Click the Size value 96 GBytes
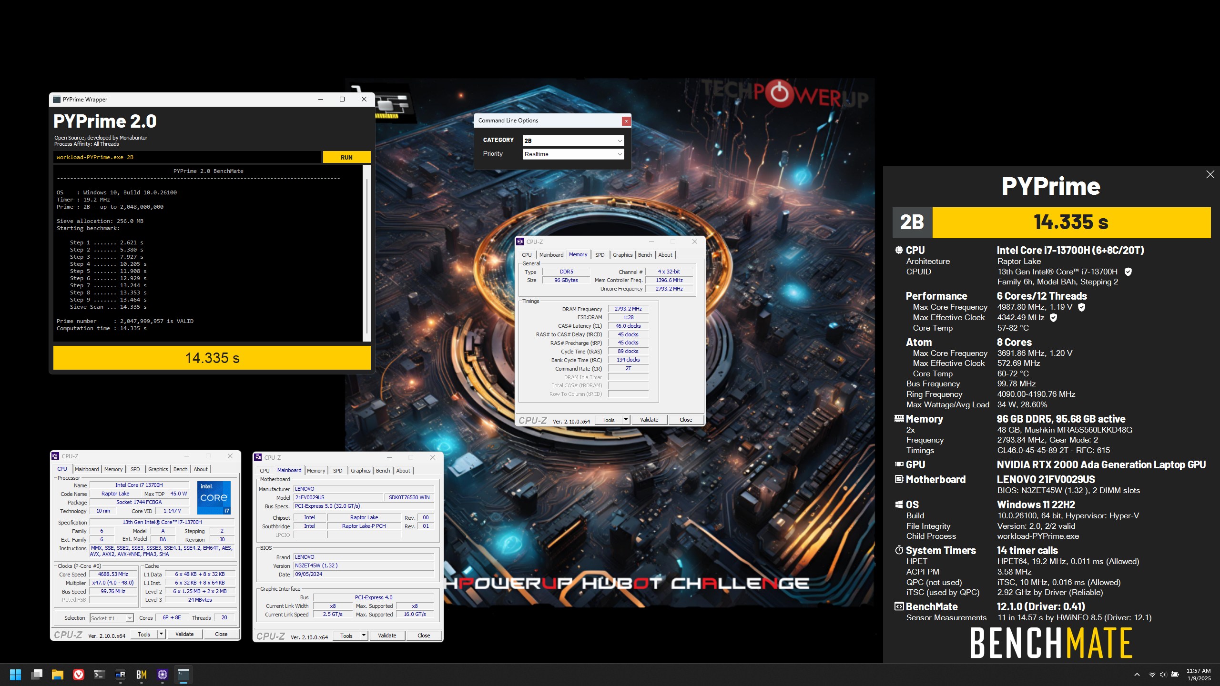The width and height of the screenshot is (1220, 686). [566, 280]
